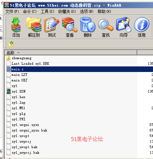This screenshot has width=153, height=159.
Task: Select the shumaguang folder name
Action: 22,58
